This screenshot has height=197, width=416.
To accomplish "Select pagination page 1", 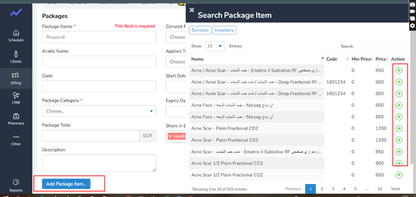I will click(310, 189).
